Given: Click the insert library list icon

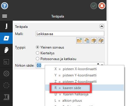Looking at the screenshot, I should 87,41.
